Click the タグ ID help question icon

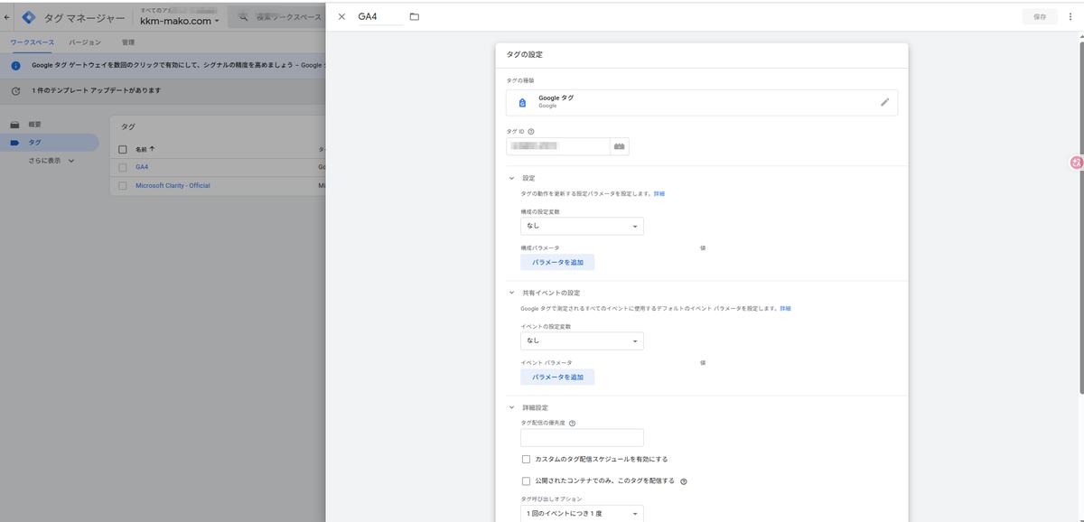(x=531, y=131)
